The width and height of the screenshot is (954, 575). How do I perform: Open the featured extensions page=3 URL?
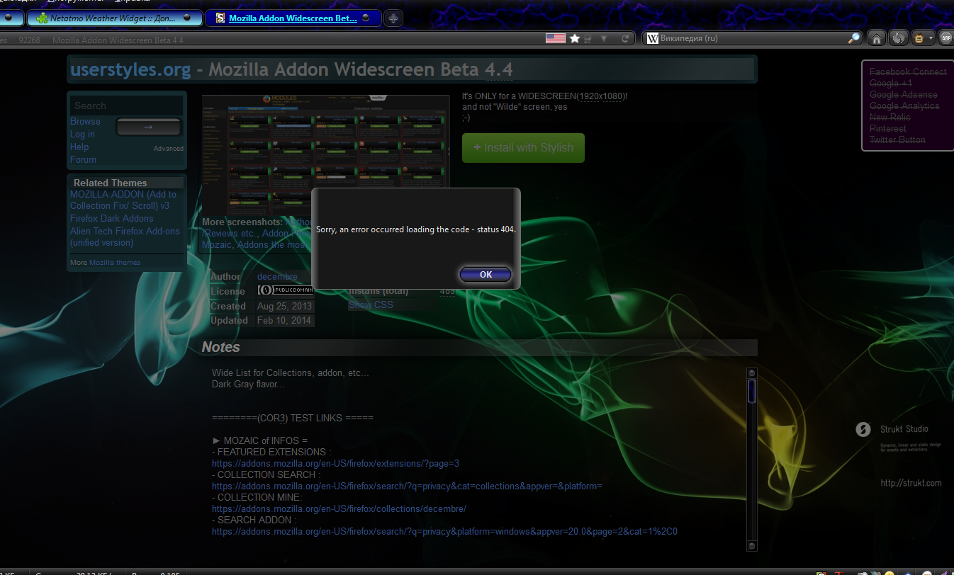click(335, 463)
